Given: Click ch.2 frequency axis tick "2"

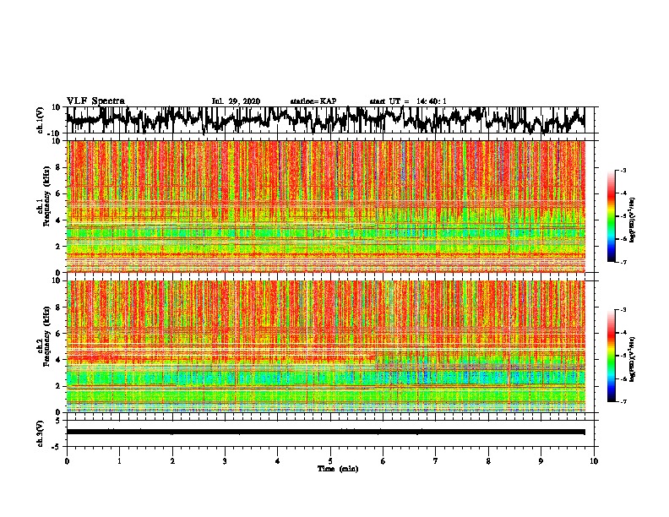Looking at the screenshot, I should (x=58, y=386).
